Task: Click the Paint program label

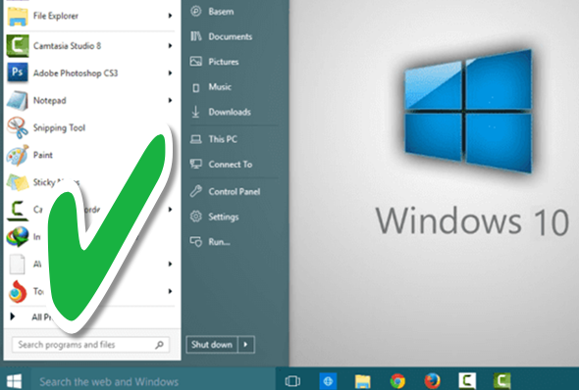Action: pyautogui.click(x=43, y=155)
